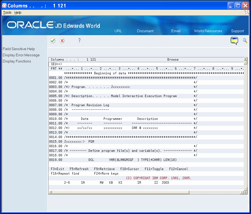Open the Document link in banner
Screen dimensions: 251x214
tap(145, 31)
